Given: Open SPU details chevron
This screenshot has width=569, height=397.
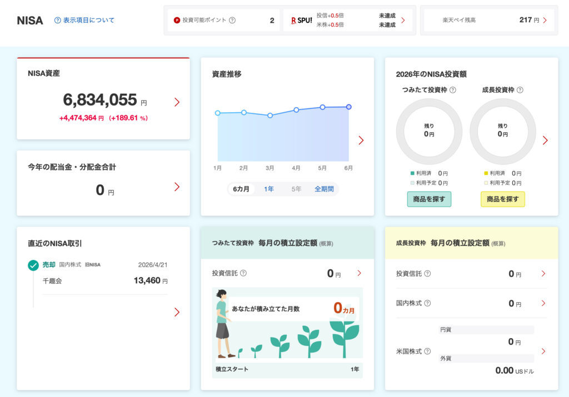Looking at the screenshot, I should click(x=403, y=21).
